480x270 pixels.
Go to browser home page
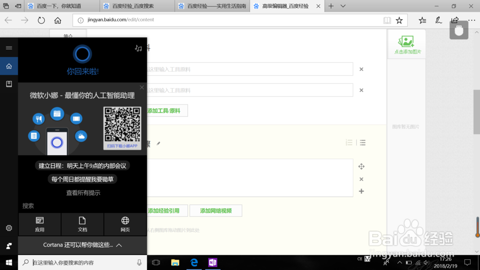click(x=58, y=20)
